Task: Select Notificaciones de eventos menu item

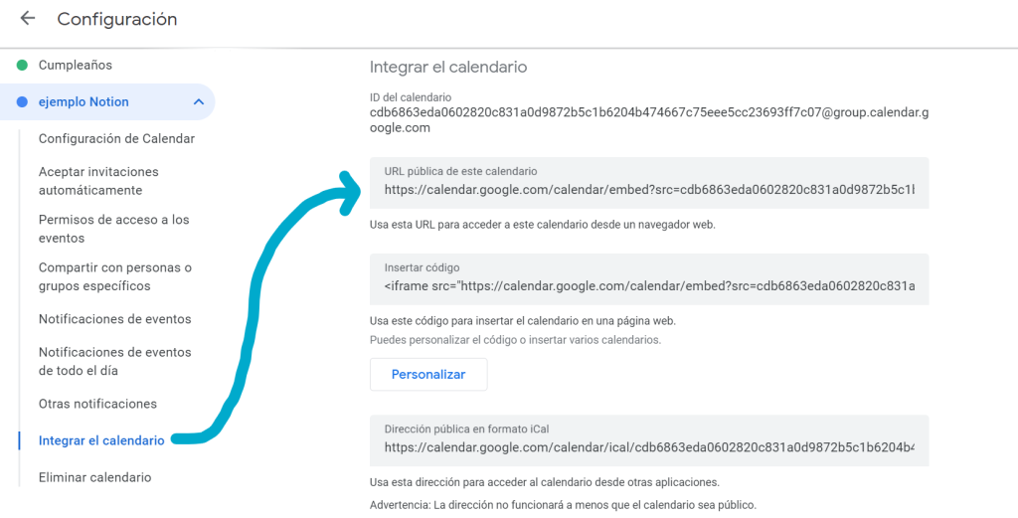Action: tap(114, 319)
